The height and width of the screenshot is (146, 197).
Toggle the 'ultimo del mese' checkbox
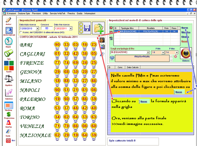[x=21, y=32]
